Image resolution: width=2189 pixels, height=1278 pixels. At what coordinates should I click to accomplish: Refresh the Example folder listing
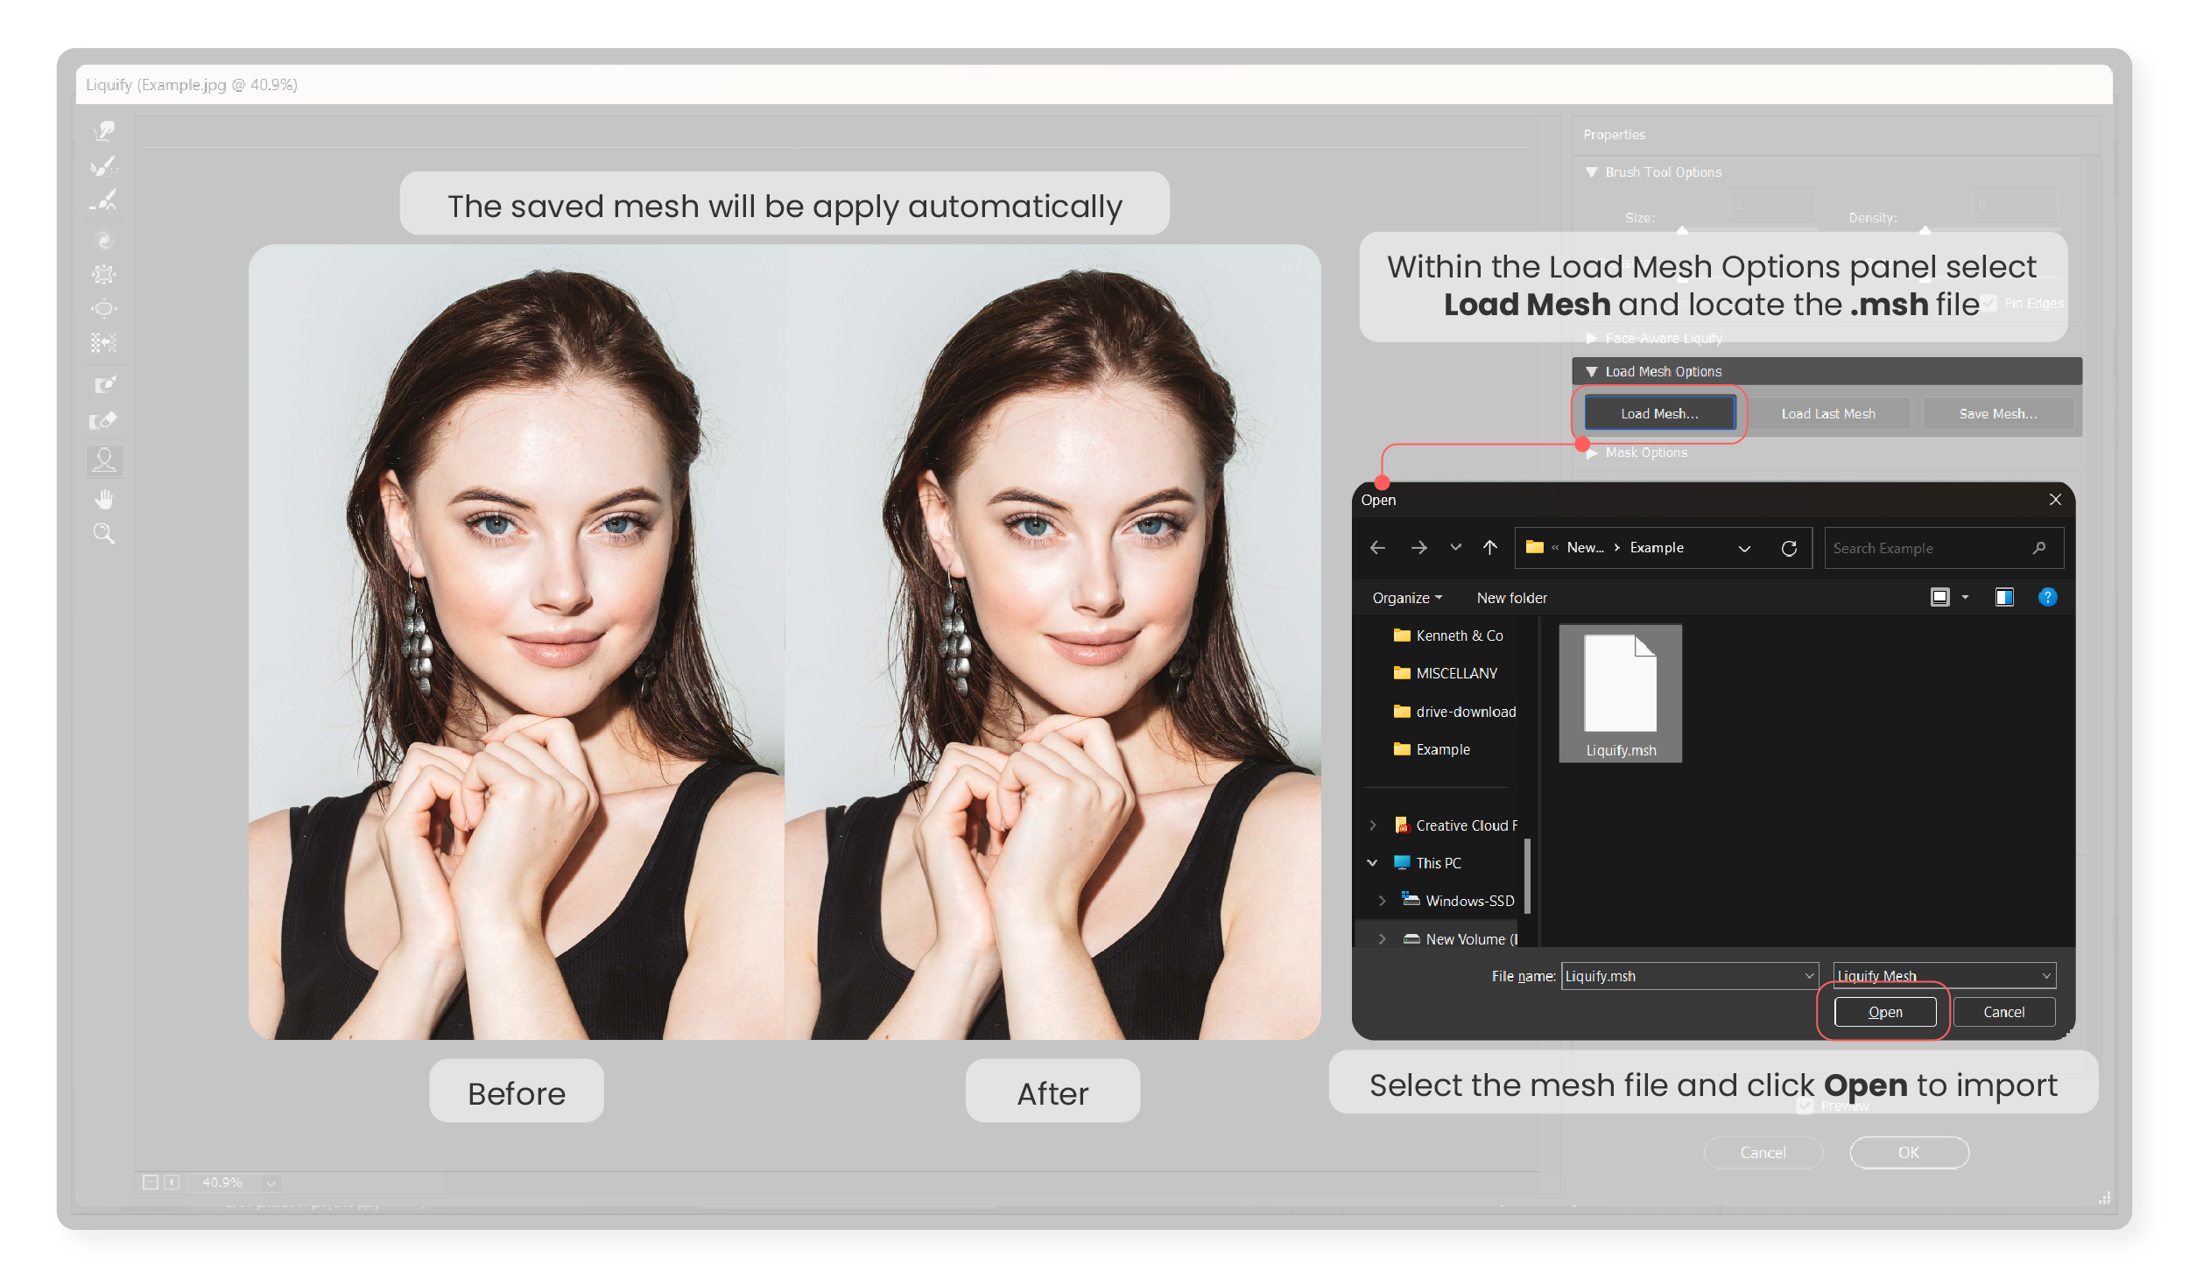pos(1789,548)
